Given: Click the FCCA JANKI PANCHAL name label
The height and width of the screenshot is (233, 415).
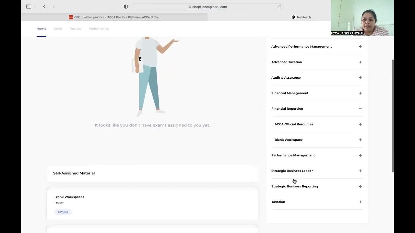Looking at the screenshot, I should tap(348, 33).
